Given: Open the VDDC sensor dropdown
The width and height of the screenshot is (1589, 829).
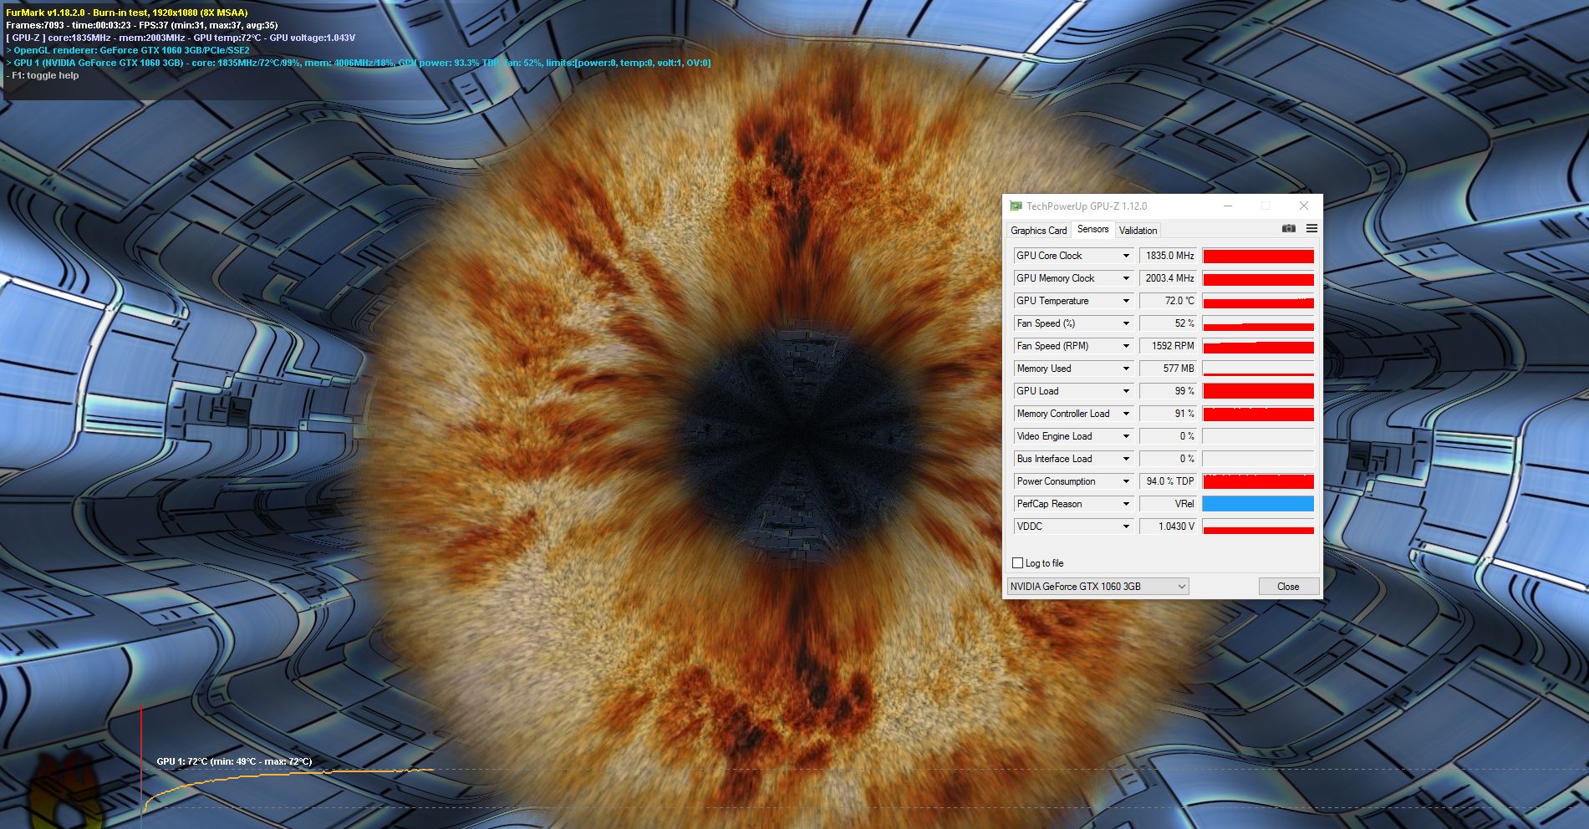Looking at the screenshot, I should [1126, 526].
